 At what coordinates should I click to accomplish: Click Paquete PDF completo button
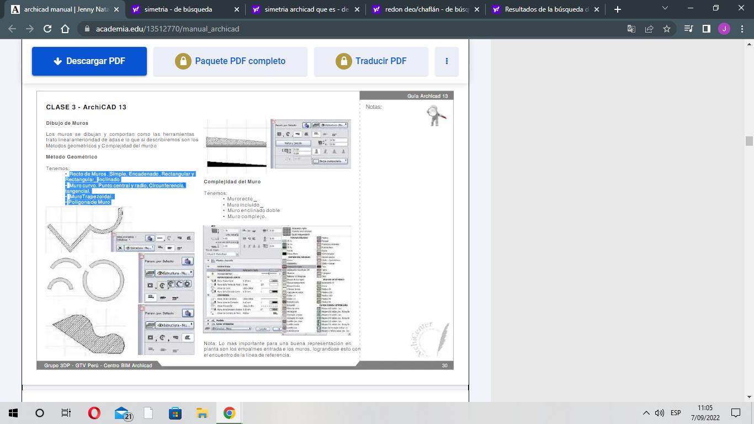click(x=230, y=61)
